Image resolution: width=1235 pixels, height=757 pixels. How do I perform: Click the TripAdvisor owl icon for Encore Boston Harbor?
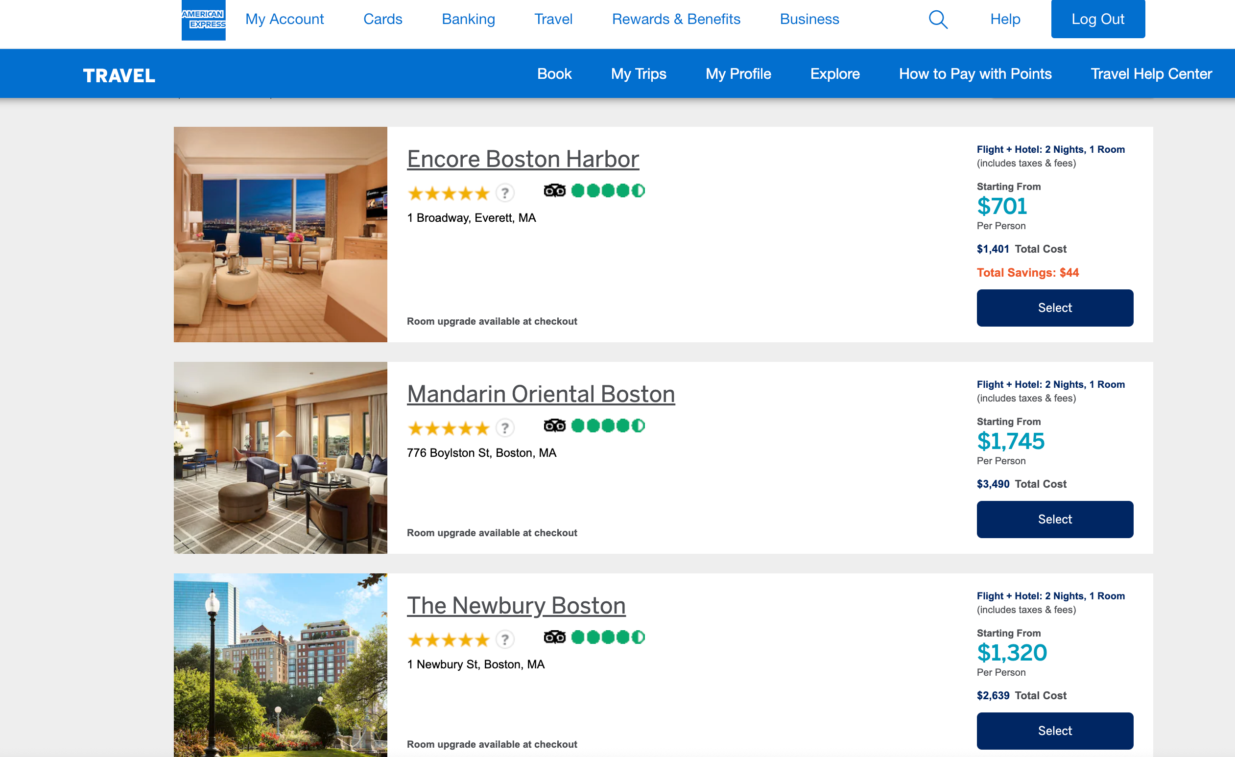pyautogui.click(x=554, y=189)
